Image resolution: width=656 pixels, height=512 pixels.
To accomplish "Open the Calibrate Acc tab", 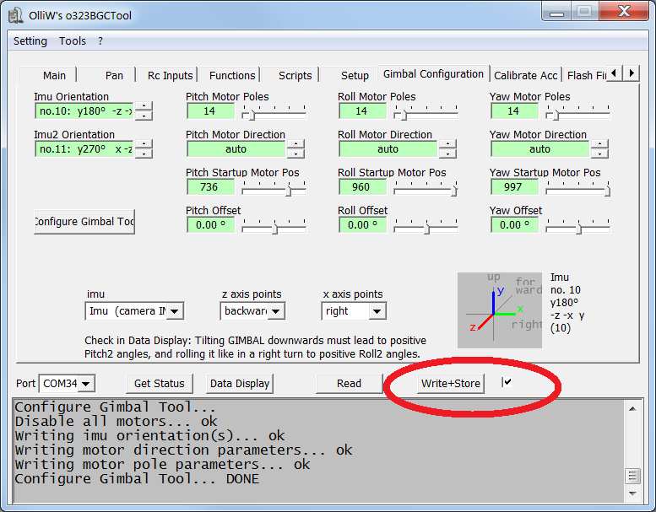I will pyautogui.click(x=525, y=75).
